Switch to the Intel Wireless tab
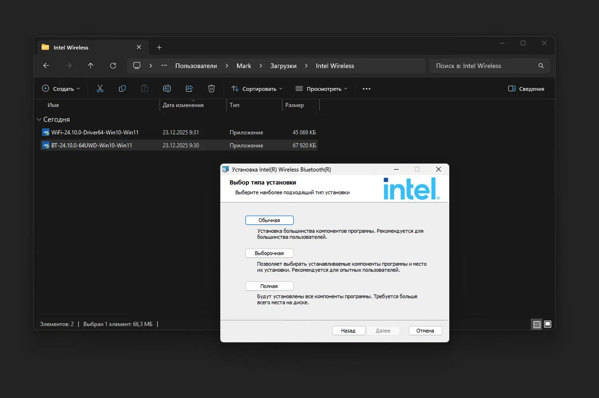This screenshot has width=599, height=398. pos(71,47)
